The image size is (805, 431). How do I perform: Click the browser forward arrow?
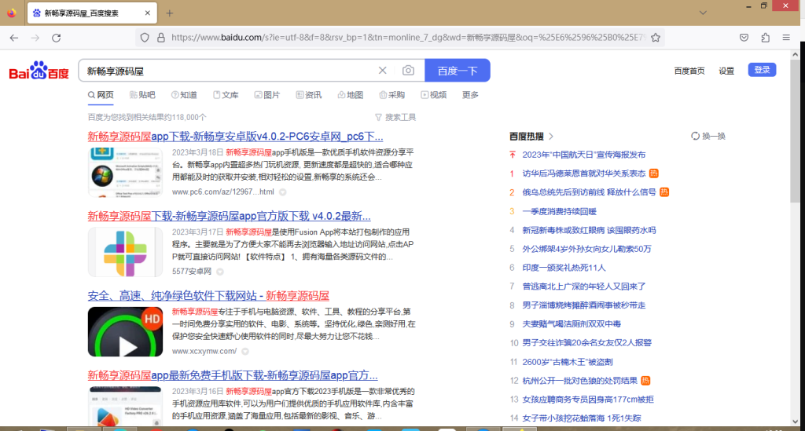(x=35, y=38)
